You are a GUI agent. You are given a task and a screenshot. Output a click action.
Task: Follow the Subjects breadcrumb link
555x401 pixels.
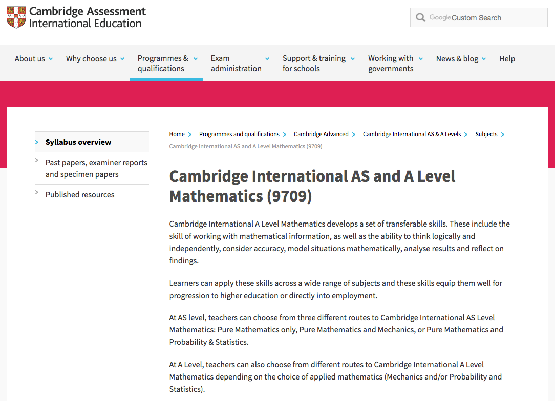pos(486,134)
